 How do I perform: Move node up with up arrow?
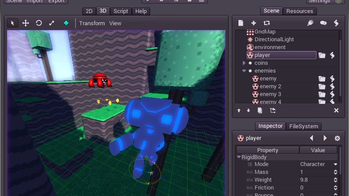(239, 110)
